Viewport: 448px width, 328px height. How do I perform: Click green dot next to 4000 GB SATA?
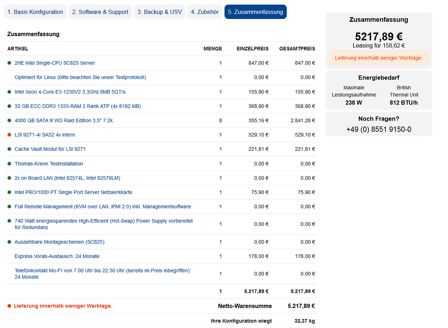(9, 121)
